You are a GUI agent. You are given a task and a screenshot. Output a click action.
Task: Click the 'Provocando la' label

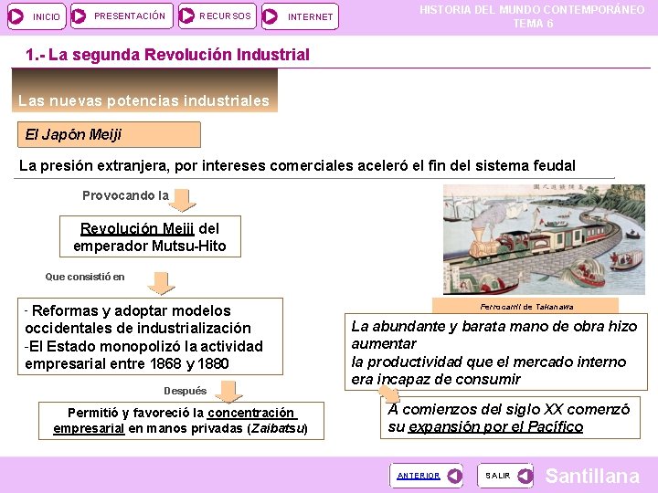tap(125, 195)
